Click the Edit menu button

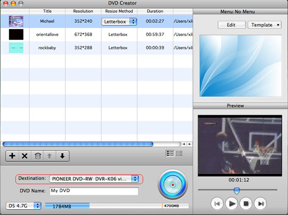pyautogui.click(x=232, y=25)
